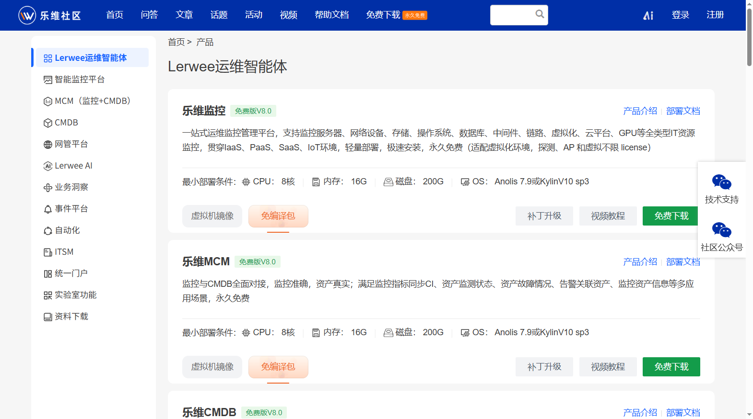The width and height of the screenshot is (753, 419).
Task: Click 补丁升级 button for 乐维监控
Action: 544,216
